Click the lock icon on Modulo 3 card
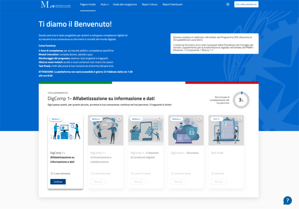This screenshot has width=299, height=212. tap(159, 119)
